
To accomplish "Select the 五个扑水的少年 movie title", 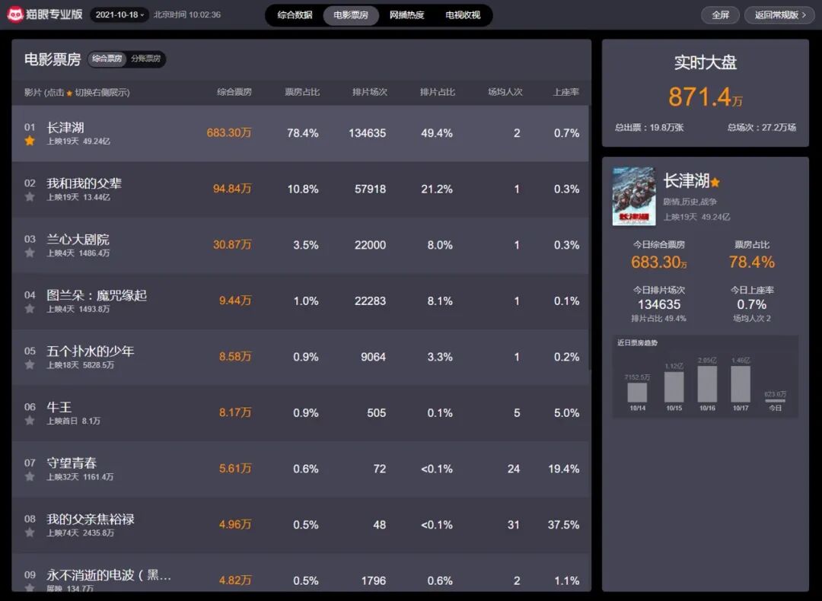I will click(x=90, y=351).
